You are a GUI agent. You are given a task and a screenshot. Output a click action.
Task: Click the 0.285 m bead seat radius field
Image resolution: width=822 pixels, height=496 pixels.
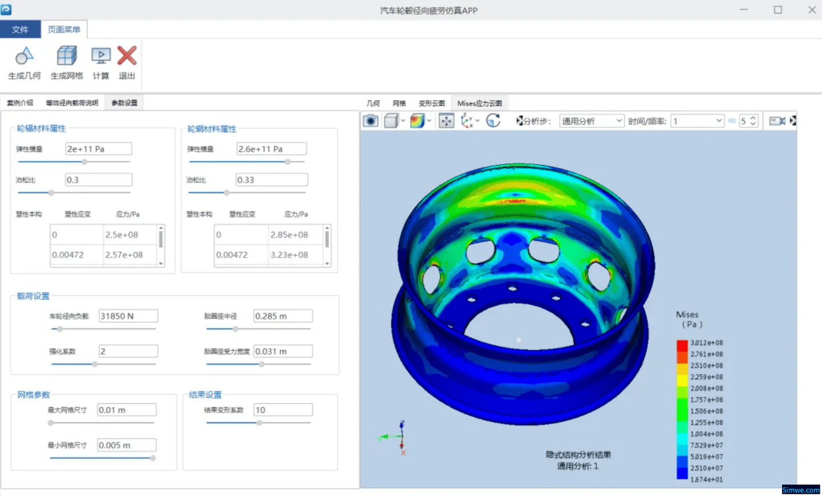(x=283, y=316)
